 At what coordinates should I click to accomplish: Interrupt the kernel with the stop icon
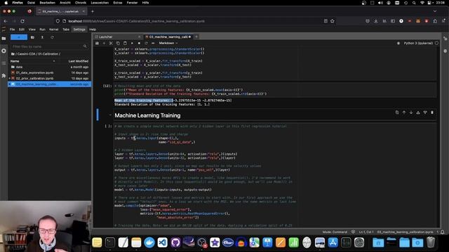139,43
